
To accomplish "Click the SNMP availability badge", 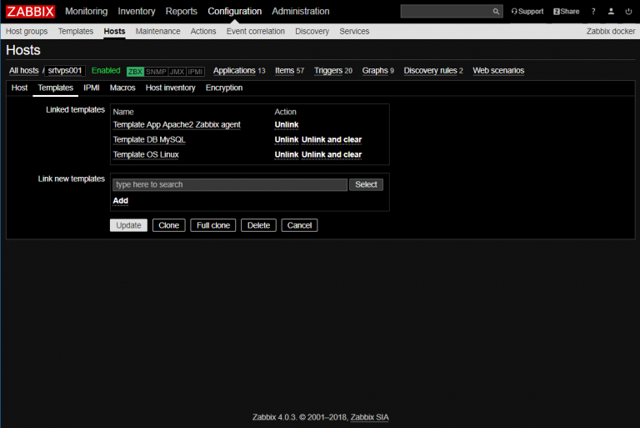I will (156, 72).
